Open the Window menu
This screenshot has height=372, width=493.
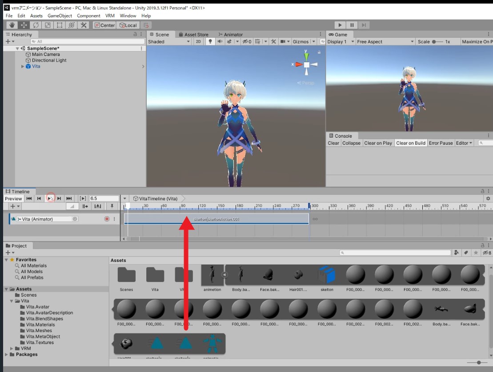128,16
